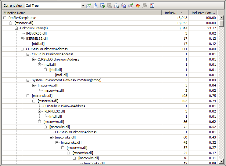The image size is (226, 166).
Task: Click the 0.62 percent value
Action: [x=212, y=122]
